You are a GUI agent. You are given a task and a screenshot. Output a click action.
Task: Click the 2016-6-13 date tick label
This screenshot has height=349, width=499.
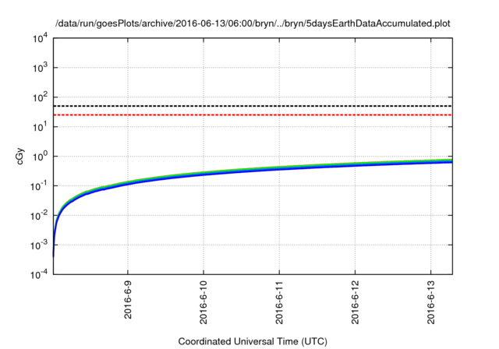[x=430, y=302]
